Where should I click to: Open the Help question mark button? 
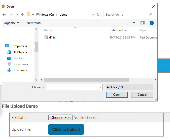click(151, 23)
